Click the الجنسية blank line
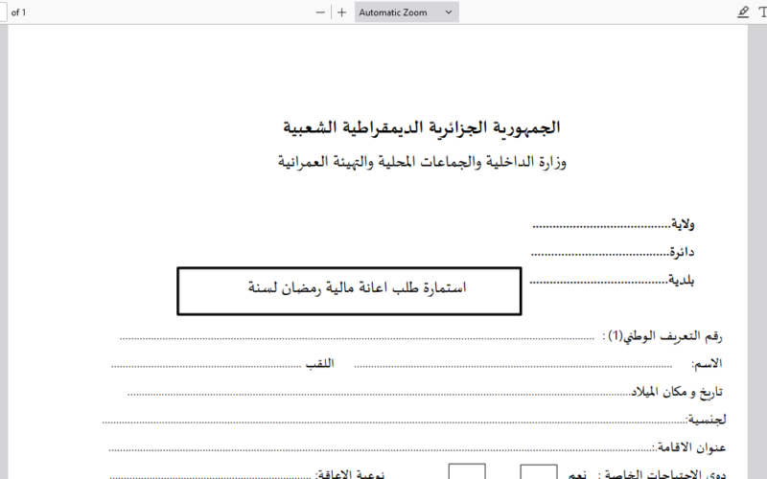The image size is (767, 479). pyautogui.click(x=393, y=422)
